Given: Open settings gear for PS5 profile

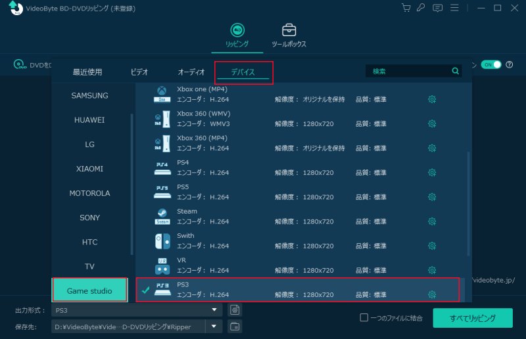Looking at the screenshot, I should click(x=432, y=197).
